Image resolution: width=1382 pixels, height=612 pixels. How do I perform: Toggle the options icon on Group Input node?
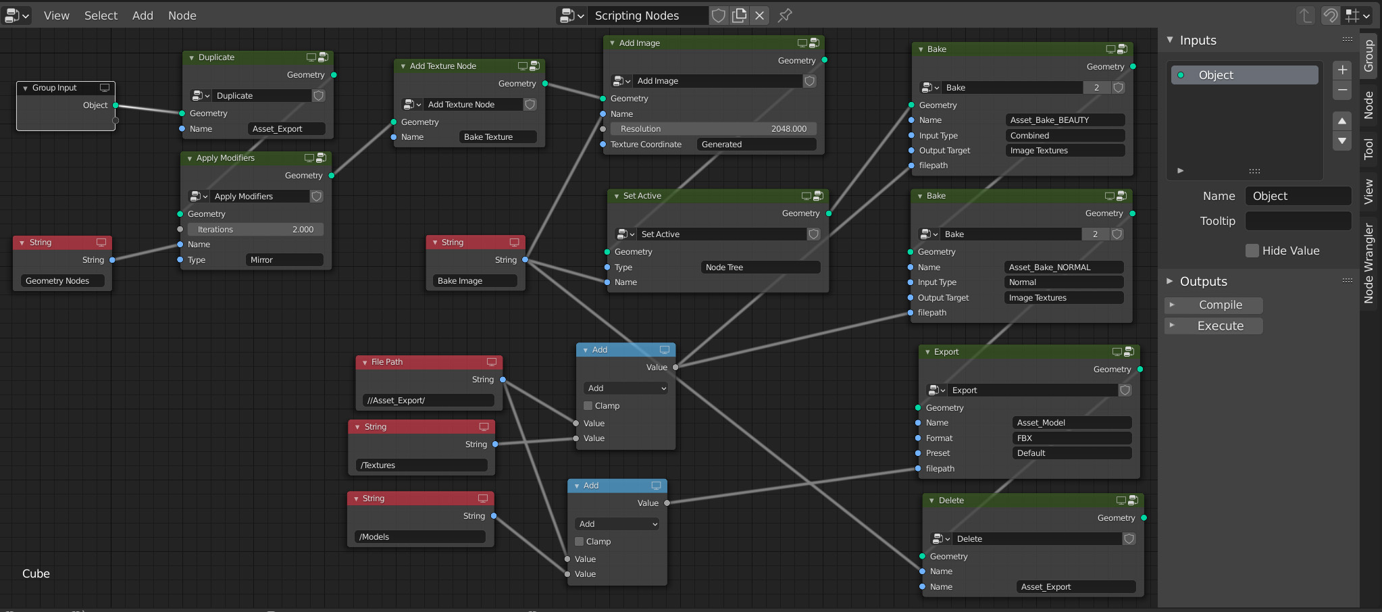pyautogui.click(x=105, y=88)
